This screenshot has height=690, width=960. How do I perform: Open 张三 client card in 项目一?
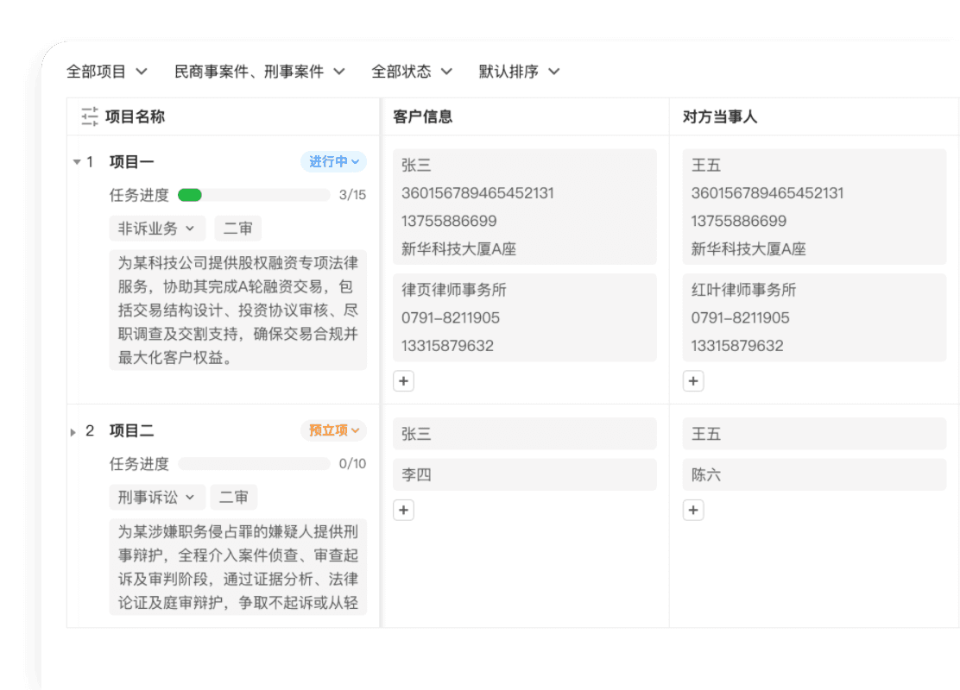(x=525, y=207)
